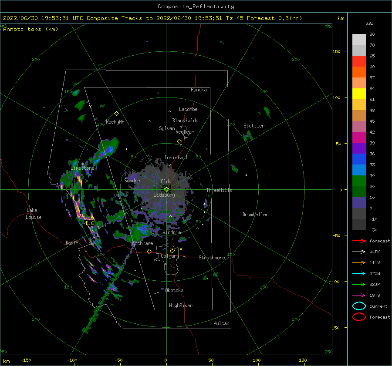Click the Vulcan label
Image resolution: width=392 pixels, height=366 pixels.
[222, 323]
